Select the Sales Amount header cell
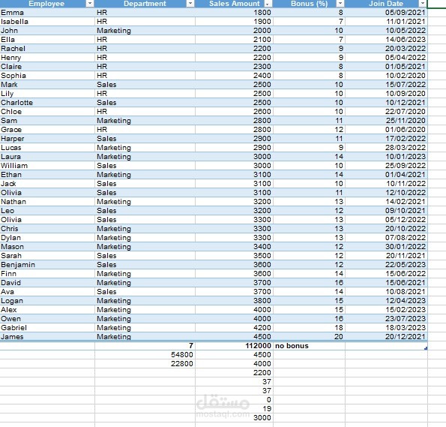Image resolution: width=446 pixels, height=427 pixels. click(x=234, y=4)
